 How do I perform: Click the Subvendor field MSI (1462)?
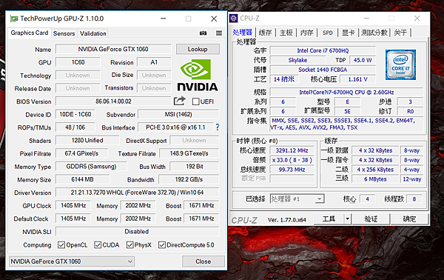click(x=178, y=114)
